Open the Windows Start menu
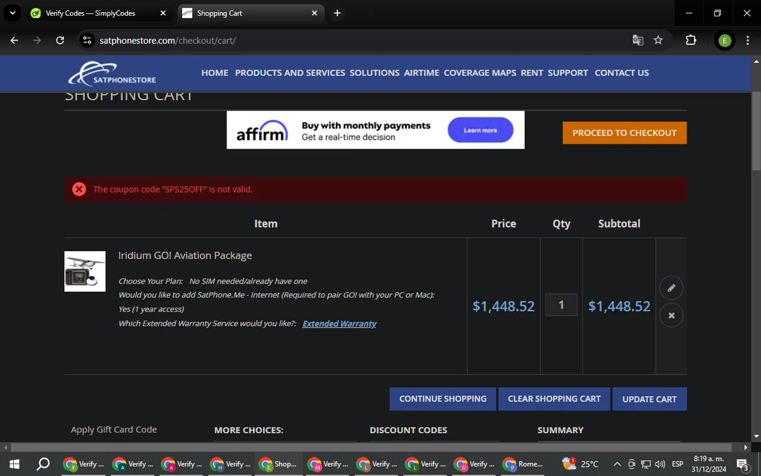The image size is (761, 476). (x=14, y=464)
